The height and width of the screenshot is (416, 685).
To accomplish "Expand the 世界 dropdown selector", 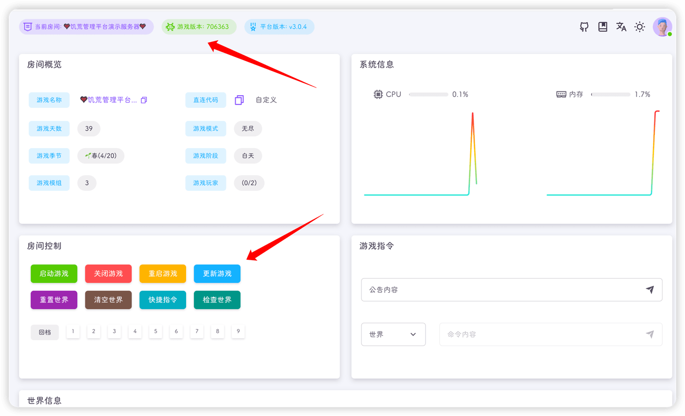I will (393, 334).
